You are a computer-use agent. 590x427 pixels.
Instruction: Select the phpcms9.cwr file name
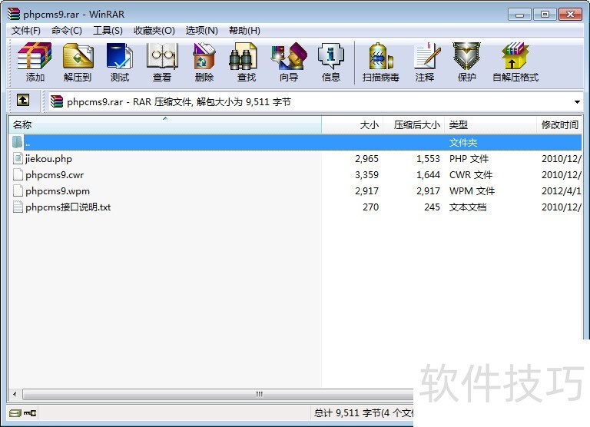click(55, 175)
